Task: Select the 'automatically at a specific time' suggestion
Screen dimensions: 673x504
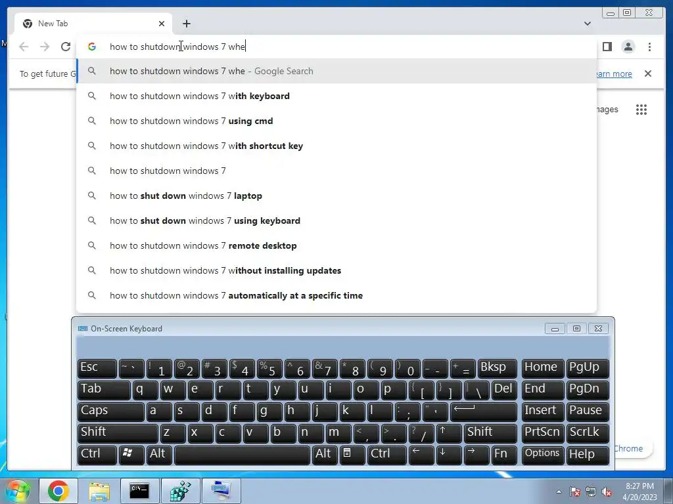Action: (336, 295)
